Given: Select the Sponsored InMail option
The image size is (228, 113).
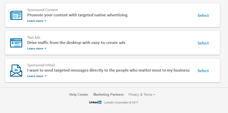Looking at the screenshot, I should click(x=203, y=71).
